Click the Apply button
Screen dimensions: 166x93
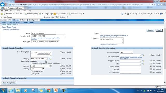159,30
